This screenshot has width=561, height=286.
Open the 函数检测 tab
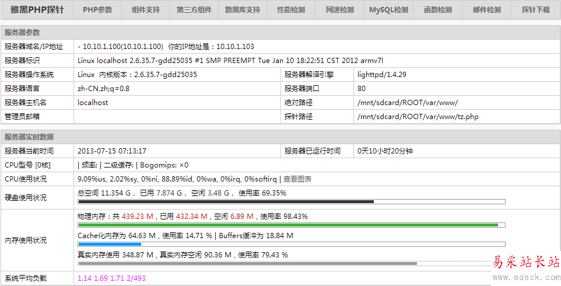tap(437, 10)
